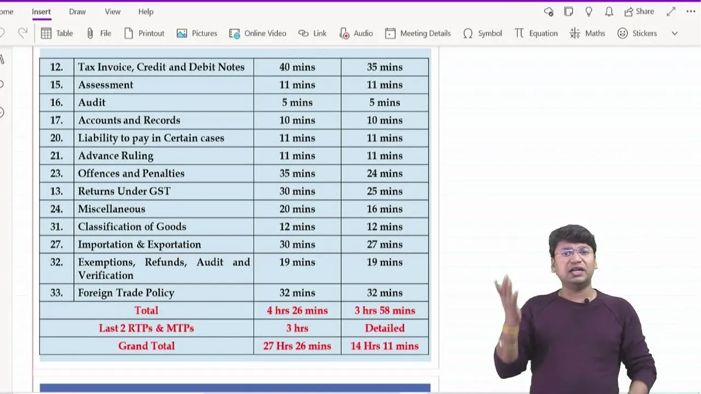Switch to the Draw tab

coord(77,11)
